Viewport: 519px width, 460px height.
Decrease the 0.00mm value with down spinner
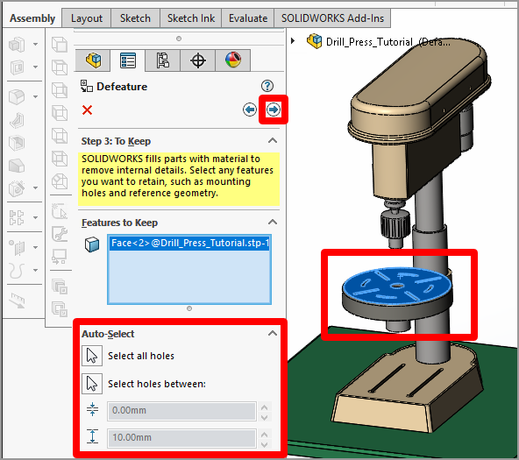264,417
